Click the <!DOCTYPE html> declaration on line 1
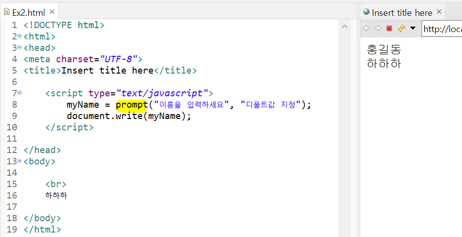 click(64, 25)
